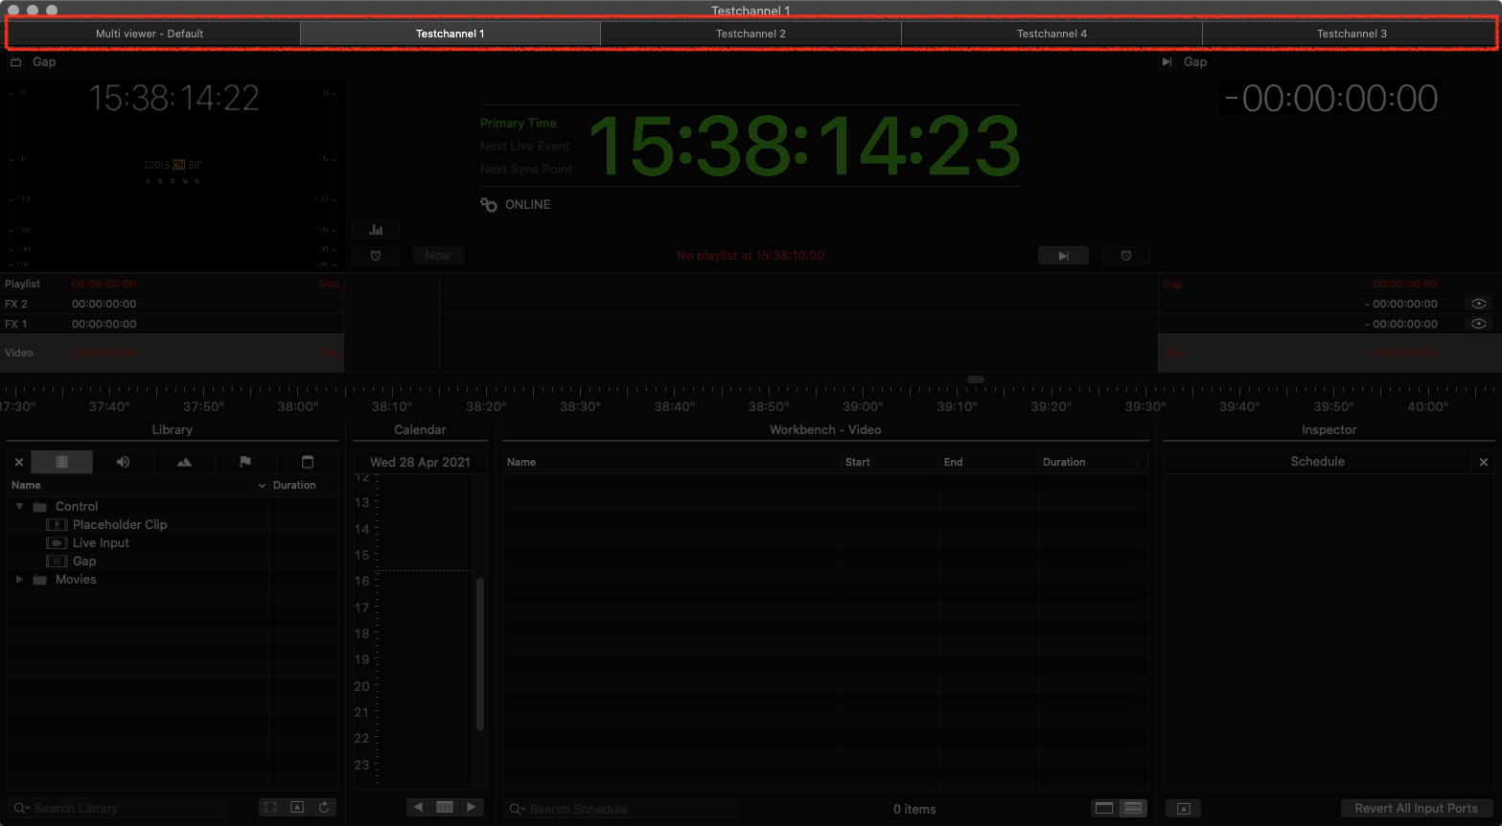Select the audio speaker filter in Library
The width and height of the screenshot is (1502, 826).
point(123,462)
